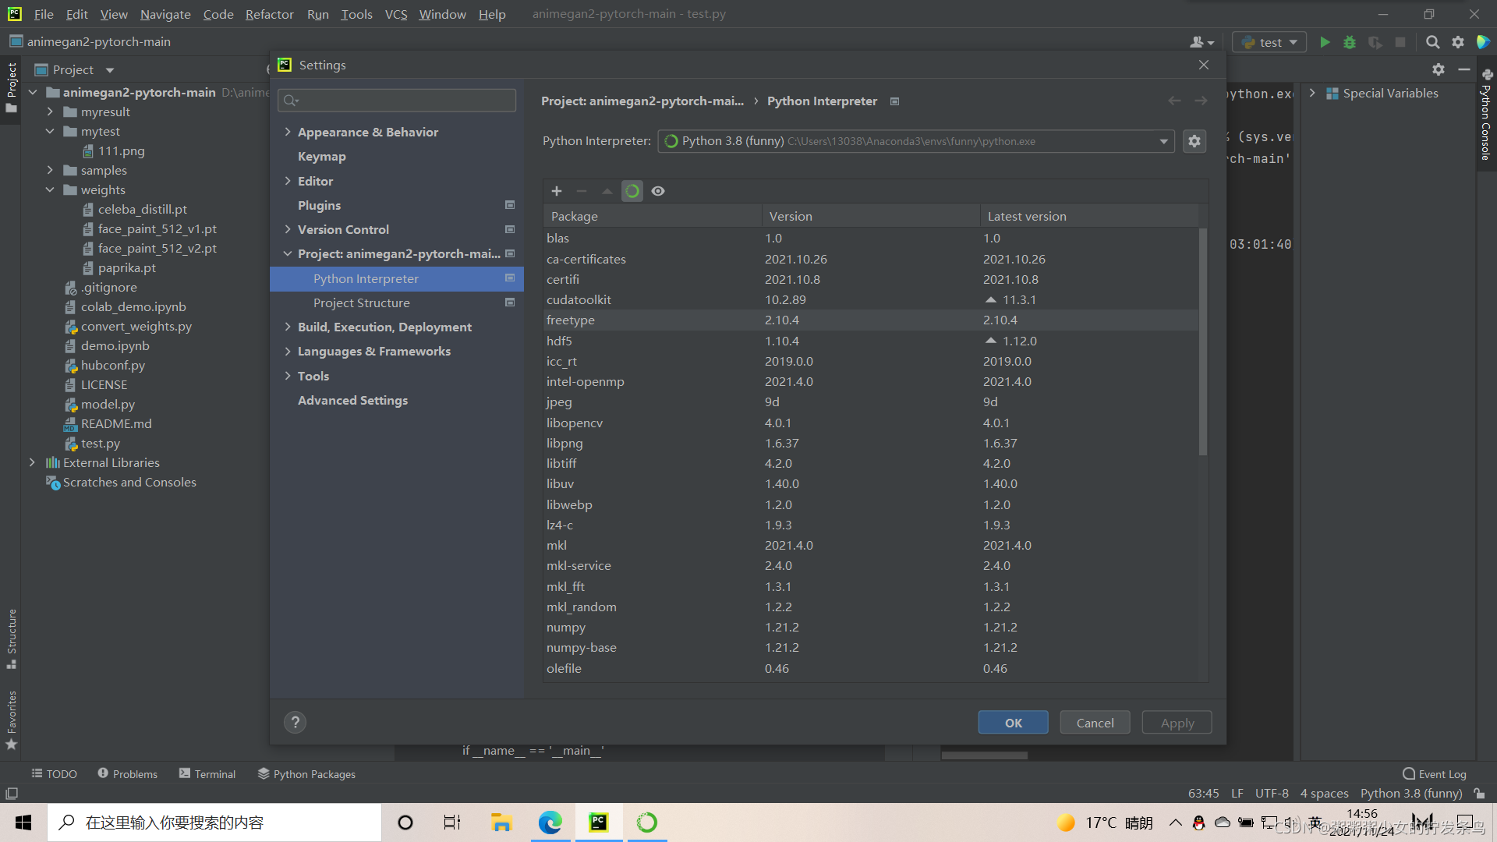Open Python Console side tab

[1486, 115]
